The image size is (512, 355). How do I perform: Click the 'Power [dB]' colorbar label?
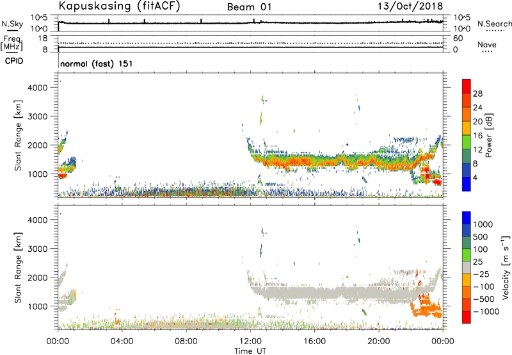pos(488,135)
